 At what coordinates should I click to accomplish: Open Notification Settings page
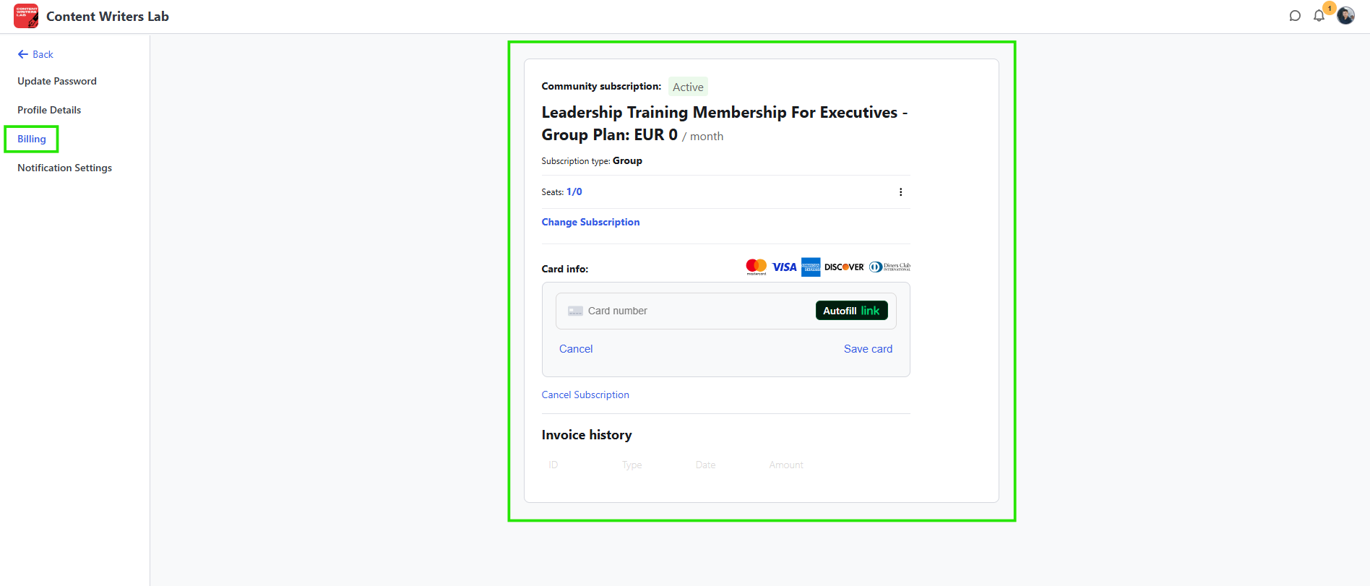pyautogui.click(x=65, y=168)
